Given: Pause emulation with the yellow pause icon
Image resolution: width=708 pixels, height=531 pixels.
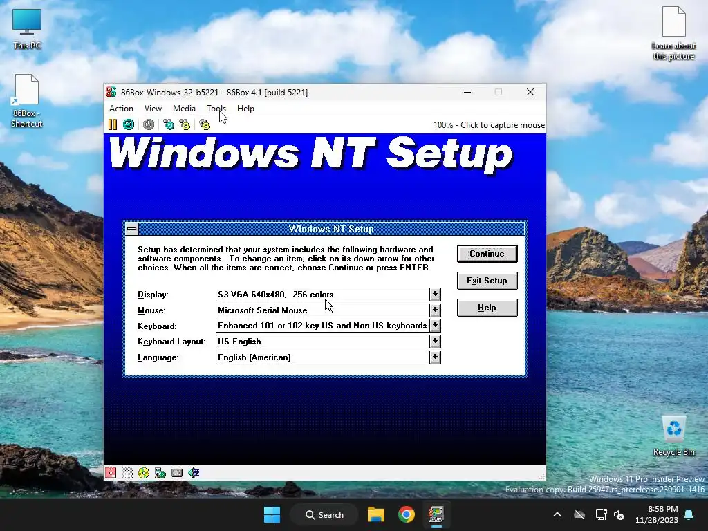Looking at the screenshot, I should coord(113,124).
